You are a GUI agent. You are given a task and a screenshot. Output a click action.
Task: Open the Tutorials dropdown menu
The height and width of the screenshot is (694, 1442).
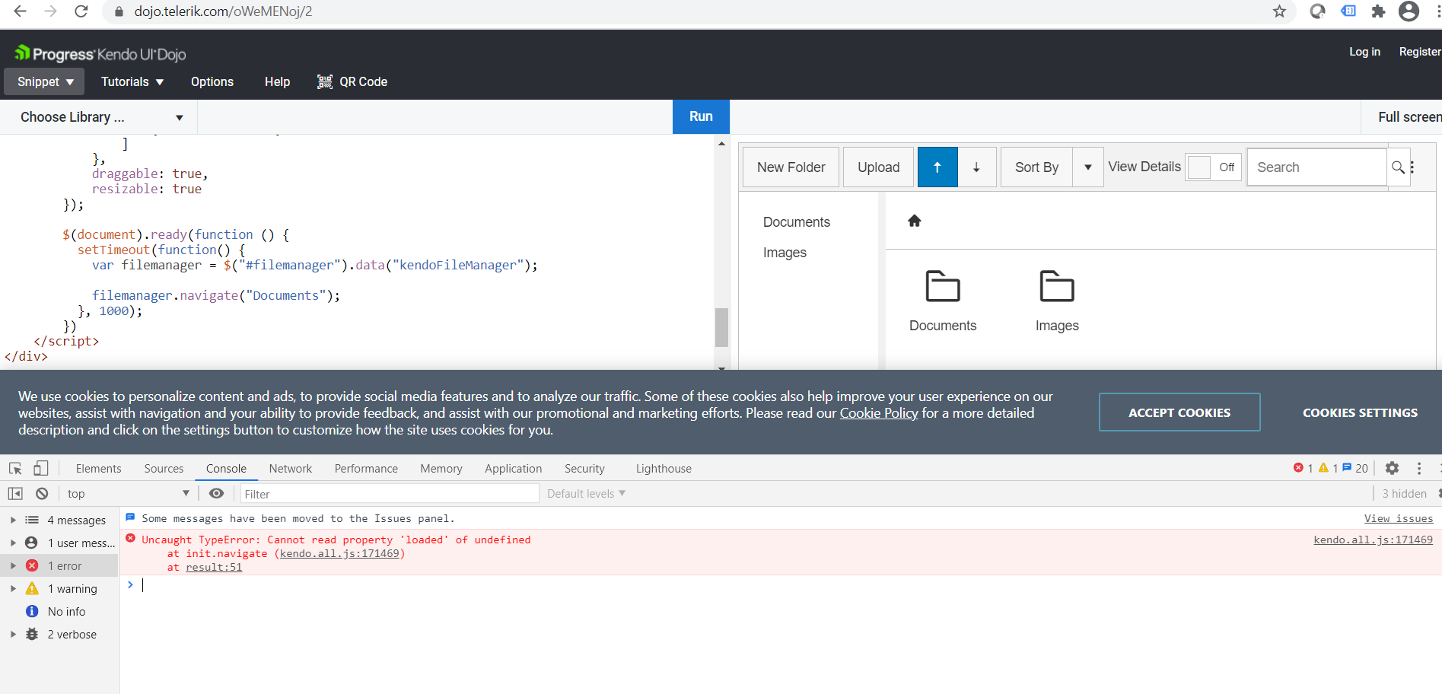pos(132,81)
